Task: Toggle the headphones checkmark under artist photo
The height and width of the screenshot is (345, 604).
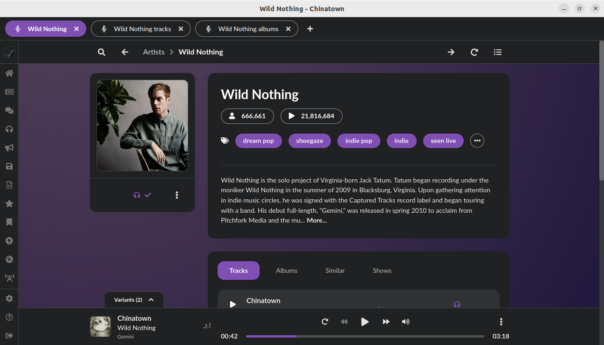Action: click(x=143, y=195)
